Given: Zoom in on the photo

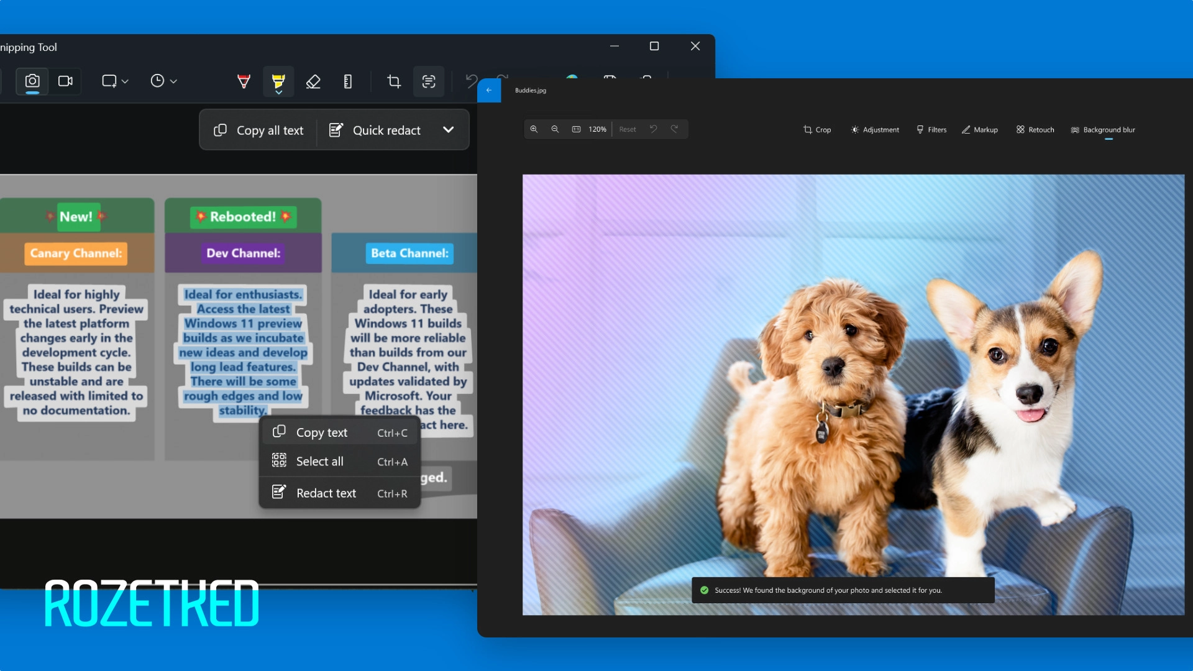Looking at the screenshot, I should [x=534, y=129].
